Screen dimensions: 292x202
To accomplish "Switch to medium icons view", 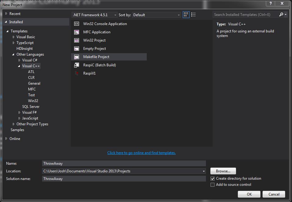I will [x=186, y=15].
